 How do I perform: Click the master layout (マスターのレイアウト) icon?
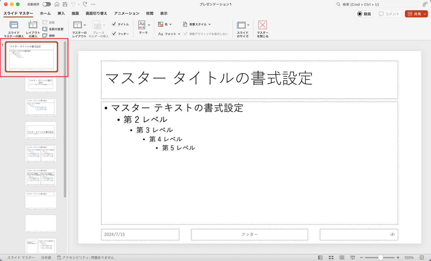(x=77, y=25)
